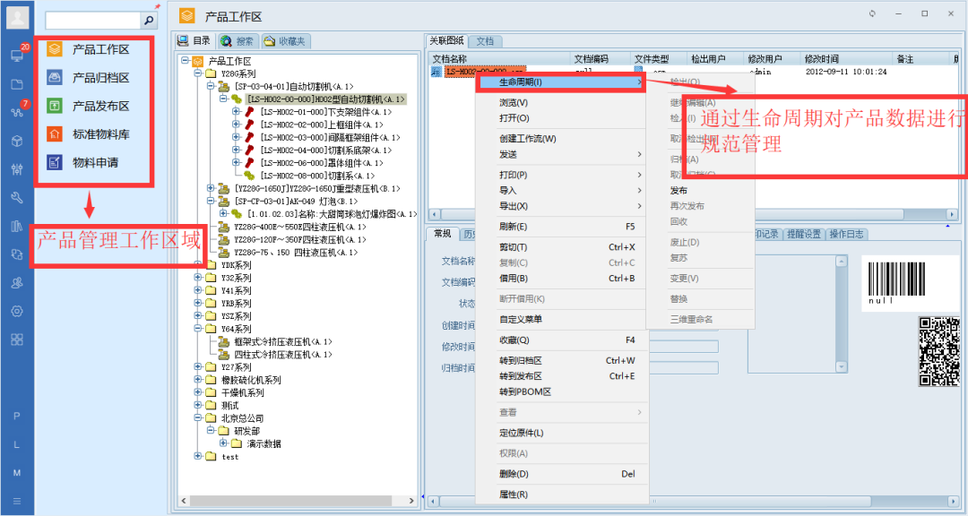This screenshot has width=968, height=516.
Task: Open the monitor icon with badge 20
Action: [17, 55]
